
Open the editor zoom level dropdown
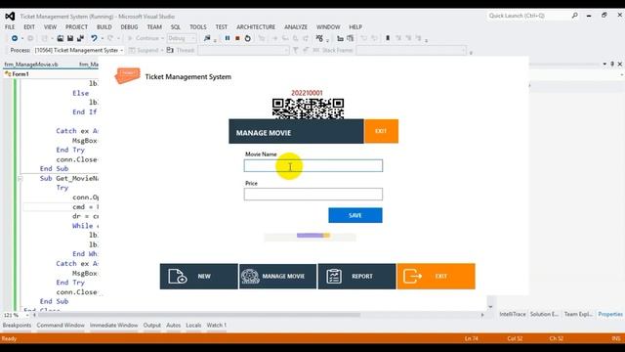[x=27, y=315]
